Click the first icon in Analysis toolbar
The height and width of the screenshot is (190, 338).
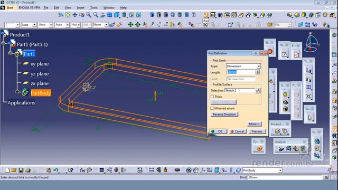(x=281, y=148)
